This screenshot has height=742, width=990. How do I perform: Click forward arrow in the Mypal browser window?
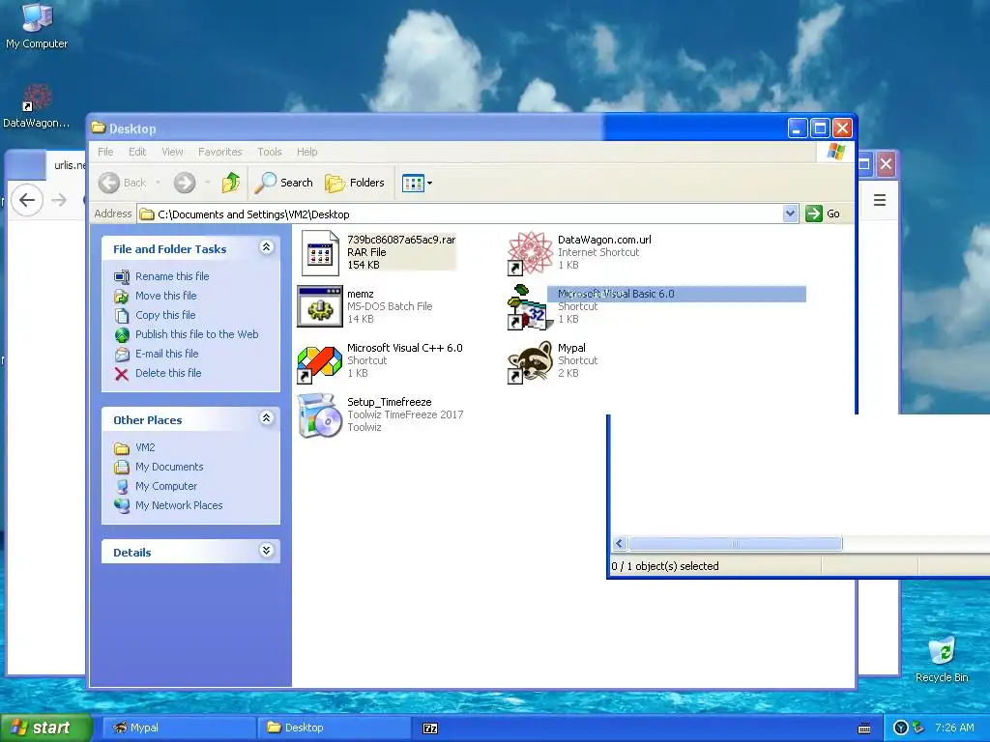point(59,201)
